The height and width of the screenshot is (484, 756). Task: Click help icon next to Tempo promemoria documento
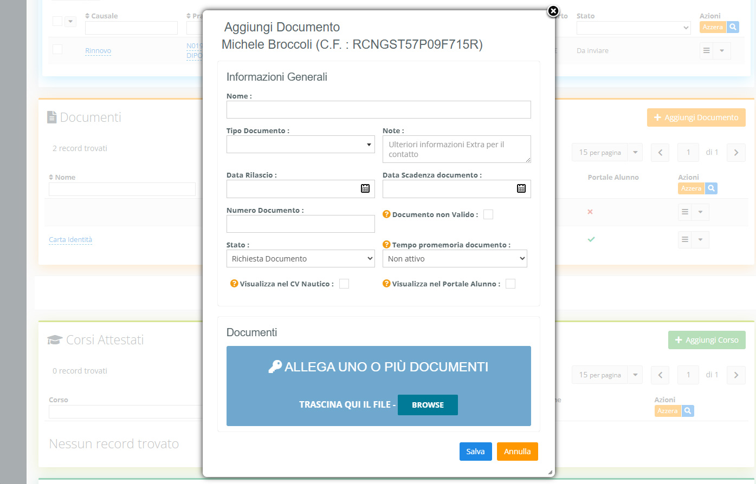click(x=386, y=245)
